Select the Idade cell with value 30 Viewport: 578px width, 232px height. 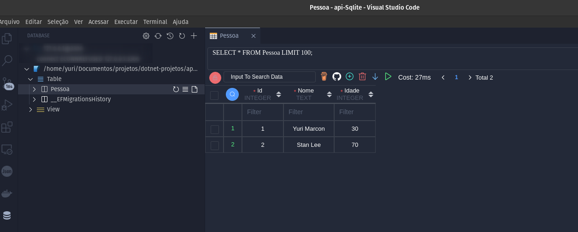click(x=355, y=129)
